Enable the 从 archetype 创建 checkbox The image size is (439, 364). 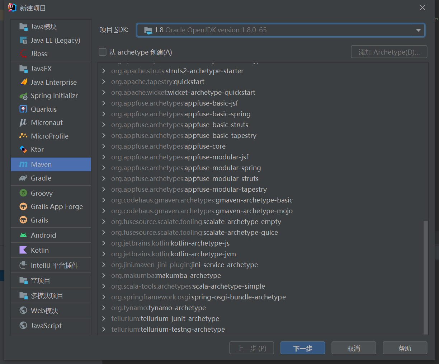[x=103, y=52]
